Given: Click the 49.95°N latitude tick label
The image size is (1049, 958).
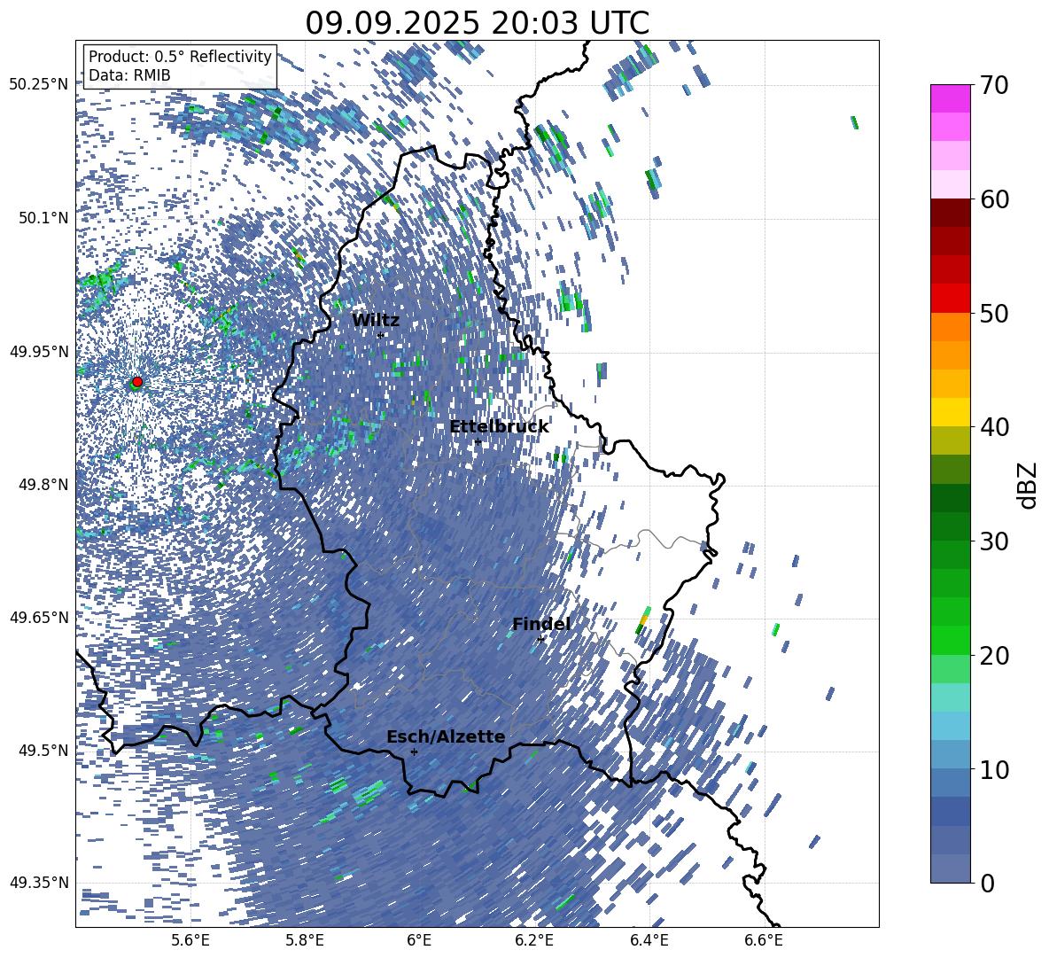Looking at the screenshot, I should (39, 351).
